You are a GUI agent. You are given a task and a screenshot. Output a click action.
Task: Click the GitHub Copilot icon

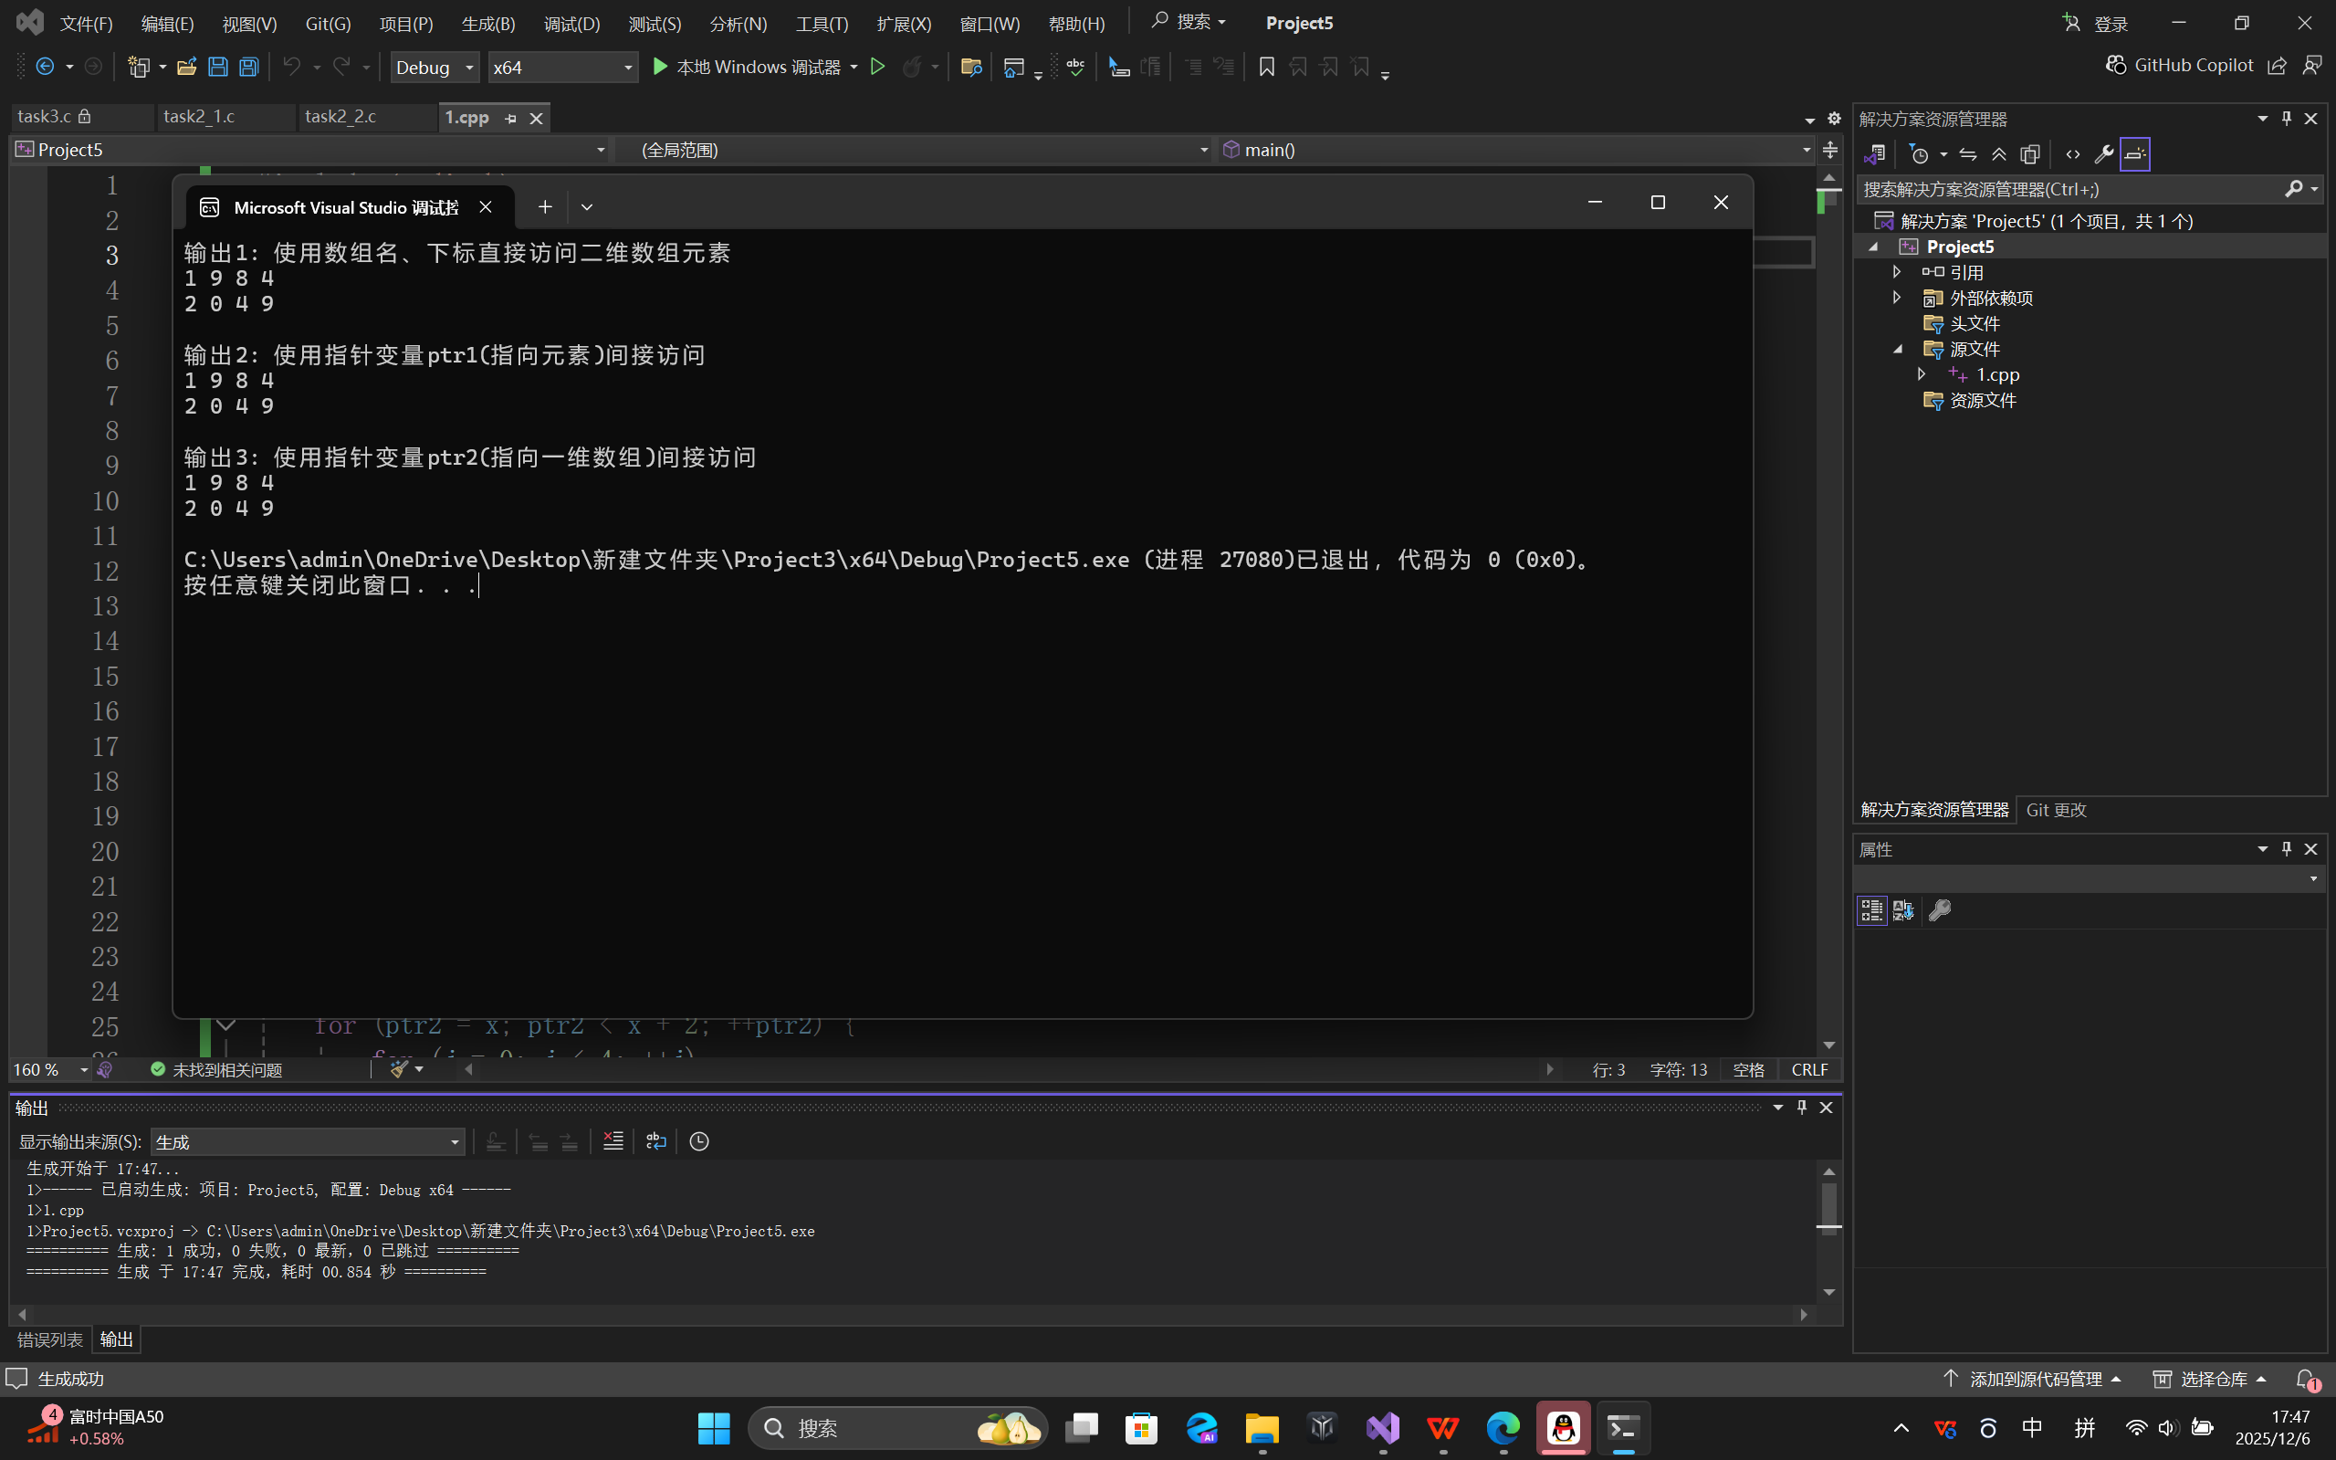2116,65
